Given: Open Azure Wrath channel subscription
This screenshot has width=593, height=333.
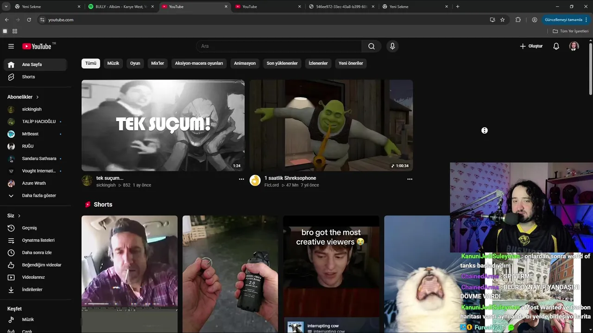Looking at the screenshot, I should [x=35, y=183].
